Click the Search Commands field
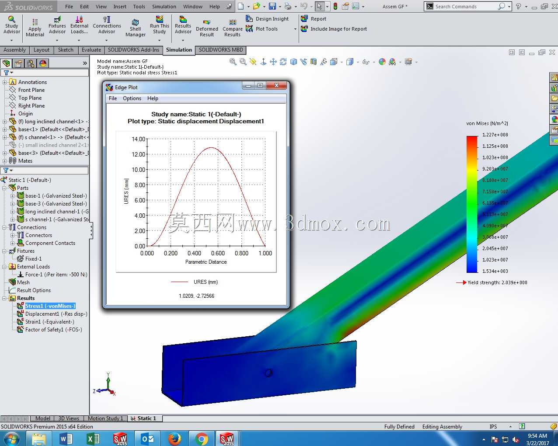Image resolution: width=558 pixels, height=446 pixels. click(x=465, y=7)
